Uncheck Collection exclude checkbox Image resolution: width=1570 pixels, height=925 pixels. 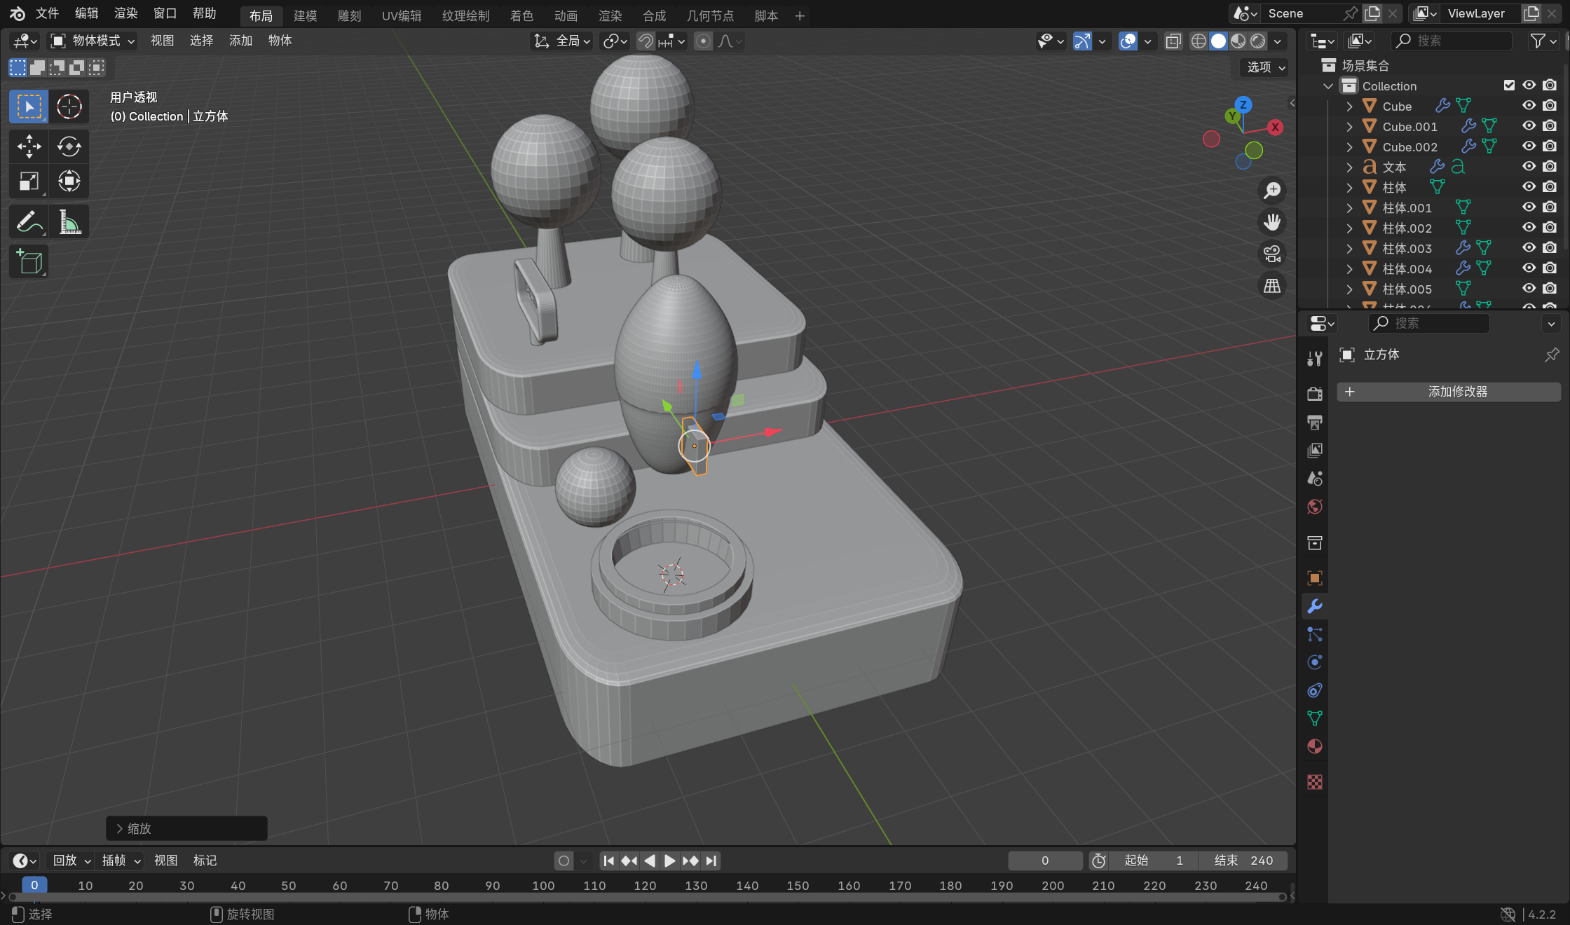pos(1509,85)
